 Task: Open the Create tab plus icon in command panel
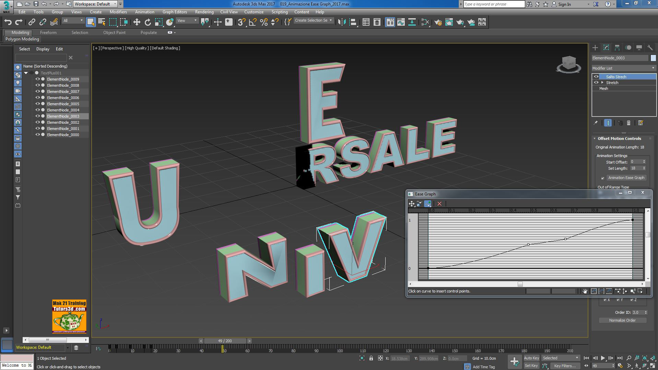pyautogui.click(x=595, y=48)
